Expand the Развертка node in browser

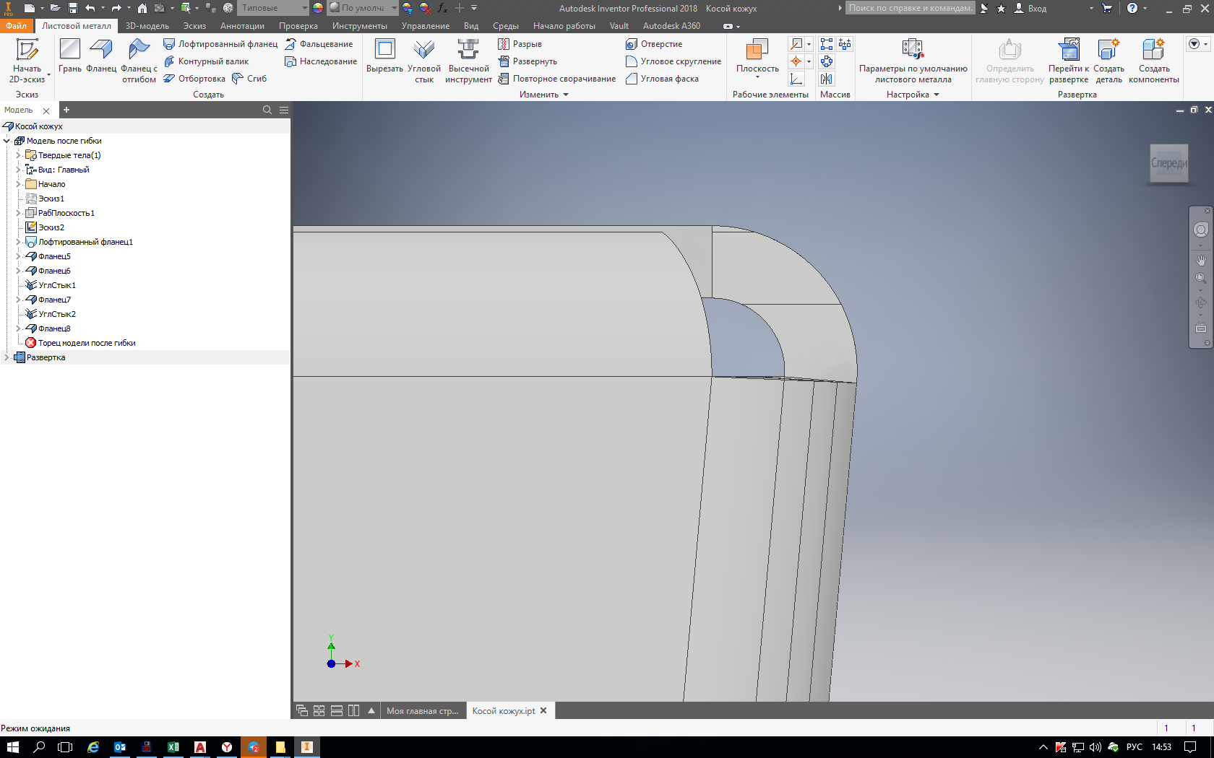pyautogui.click(x=7, y=357)
